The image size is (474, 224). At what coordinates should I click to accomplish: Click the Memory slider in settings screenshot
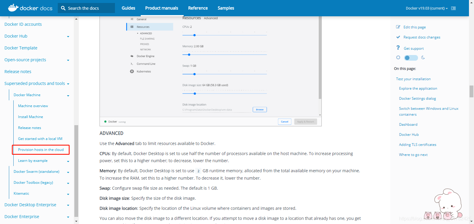pos(225,54)
